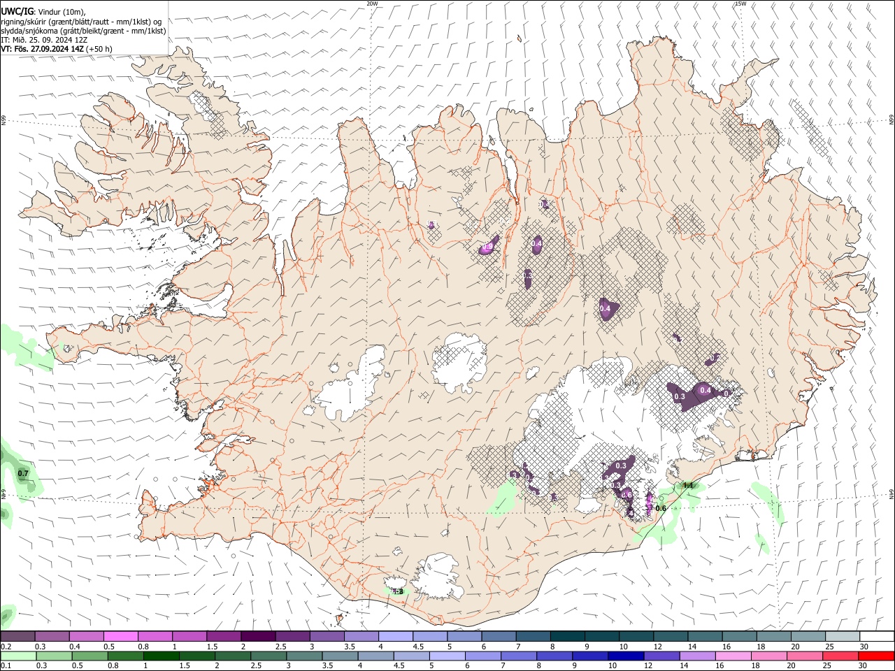Select upper legend pale grey swatch between 25 and 30

(842, 636)
